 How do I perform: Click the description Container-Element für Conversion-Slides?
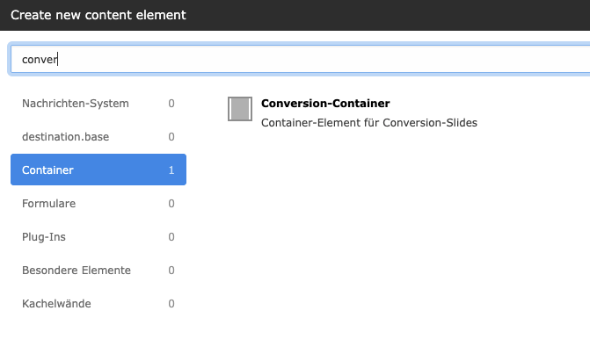(x=369, y=123)
